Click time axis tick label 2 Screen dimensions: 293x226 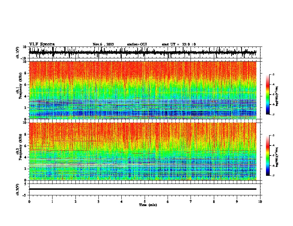point(75,202)
